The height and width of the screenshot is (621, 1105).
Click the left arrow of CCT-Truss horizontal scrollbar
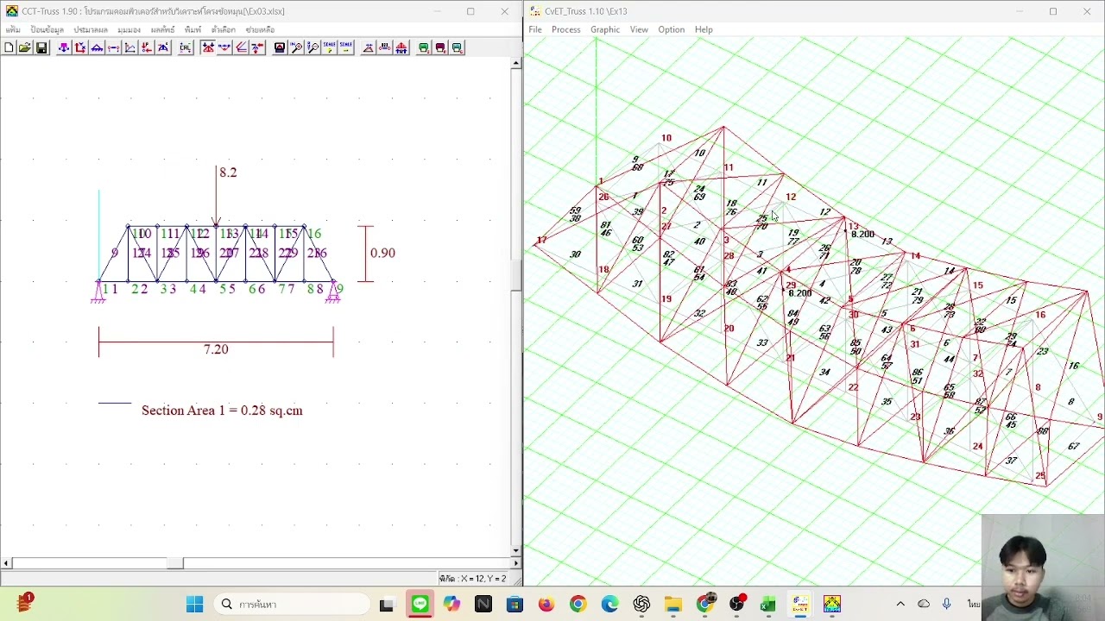[6, 563]
